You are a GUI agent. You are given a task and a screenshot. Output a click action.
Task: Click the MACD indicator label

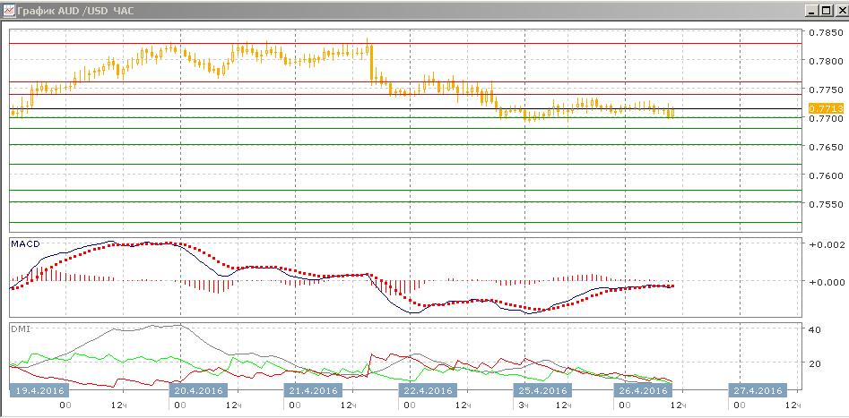tap(25, 243)
